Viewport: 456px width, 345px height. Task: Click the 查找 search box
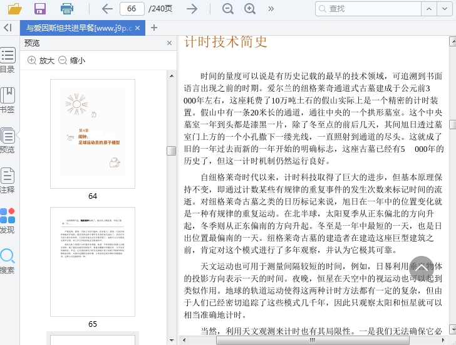(368, 9)
